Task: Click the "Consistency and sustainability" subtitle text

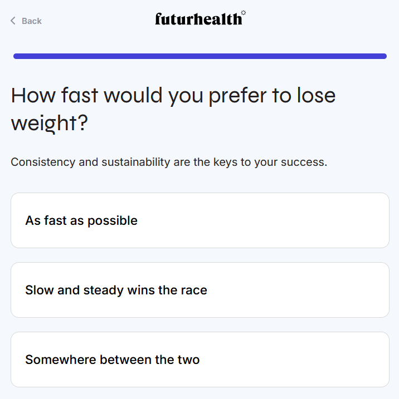Action: 169,162
